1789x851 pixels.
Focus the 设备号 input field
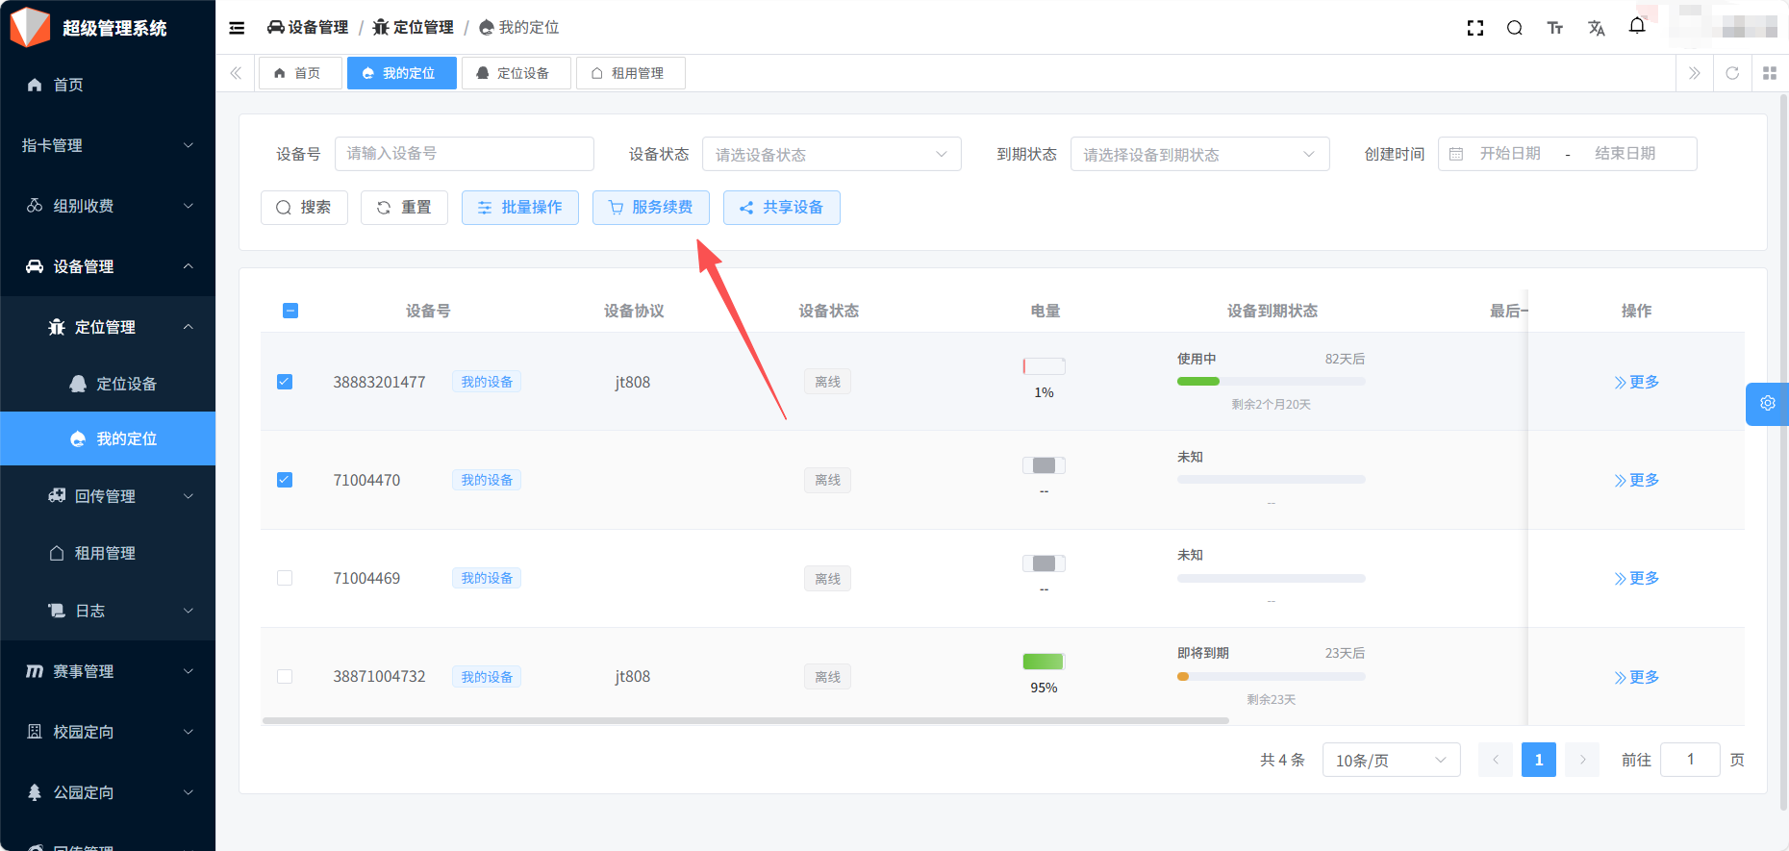(465, 154)
